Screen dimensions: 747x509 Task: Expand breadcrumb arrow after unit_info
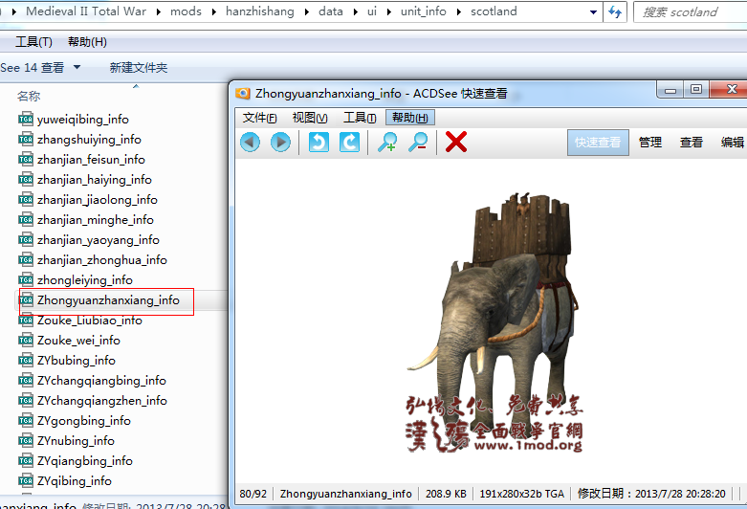pos(459,11)
